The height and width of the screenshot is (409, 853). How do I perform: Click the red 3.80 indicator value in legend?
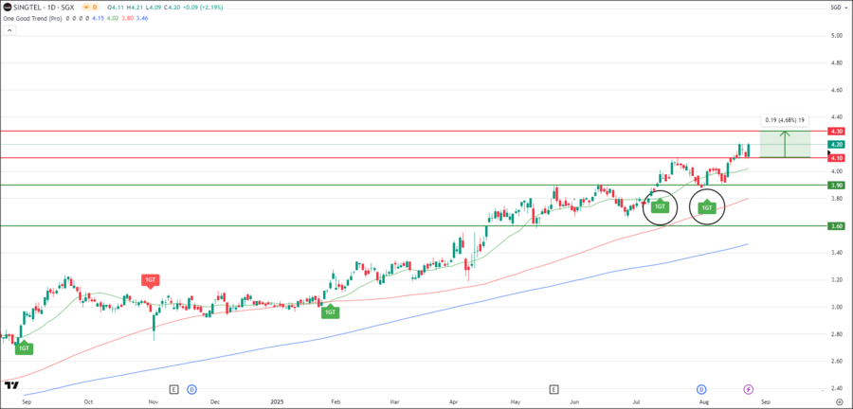tap(127, 19)
